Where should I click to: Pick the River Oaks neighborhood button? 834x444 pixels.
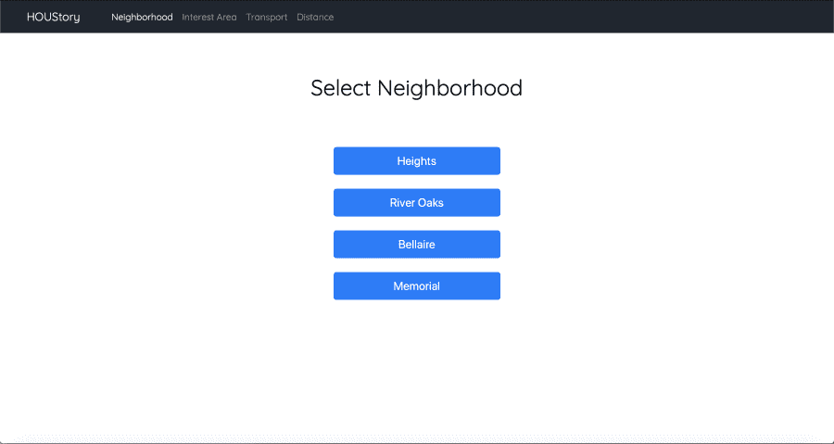pyautogui.click(x=416, y=203)
